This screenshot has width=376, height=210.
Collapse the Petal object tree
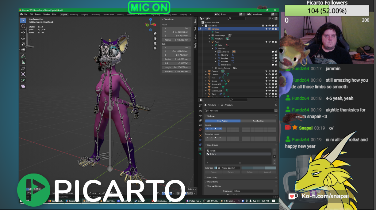(x=209, y=42)
